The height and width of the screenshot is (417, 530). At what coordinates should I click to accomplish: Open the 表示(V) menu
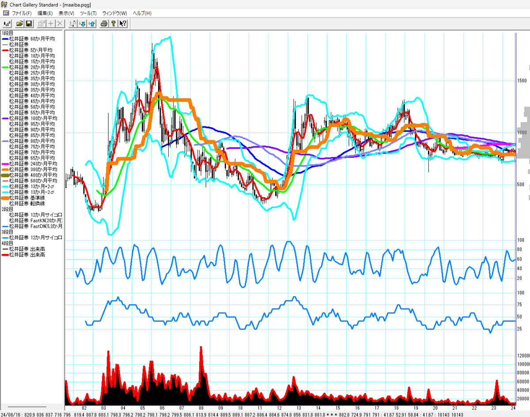pos(66,13)
